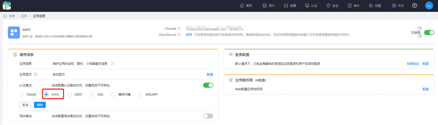Click the help question mark icon

point(414,6)
